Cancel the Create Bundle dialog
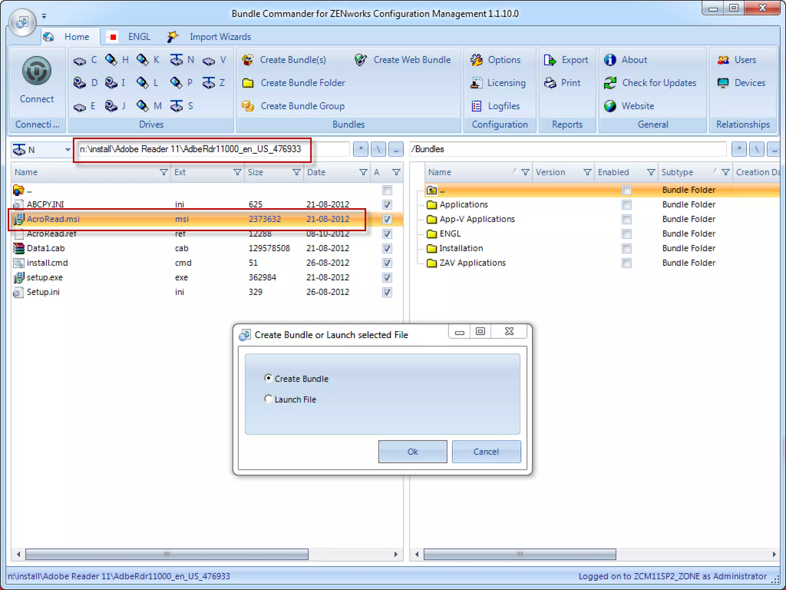786x590 pixels. click(x=486, y=452)
